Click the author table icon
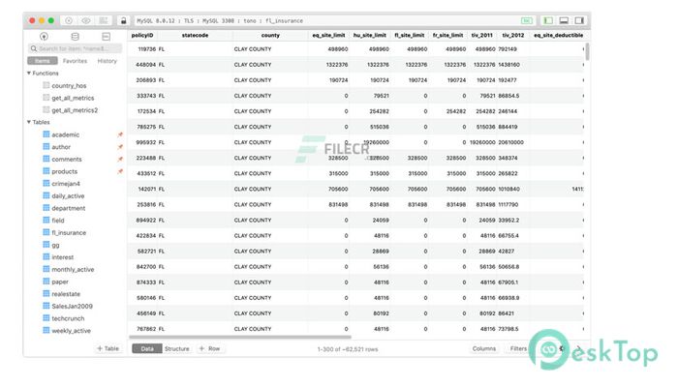The width and height of the screenshot is (678, 387). [46, 147]
